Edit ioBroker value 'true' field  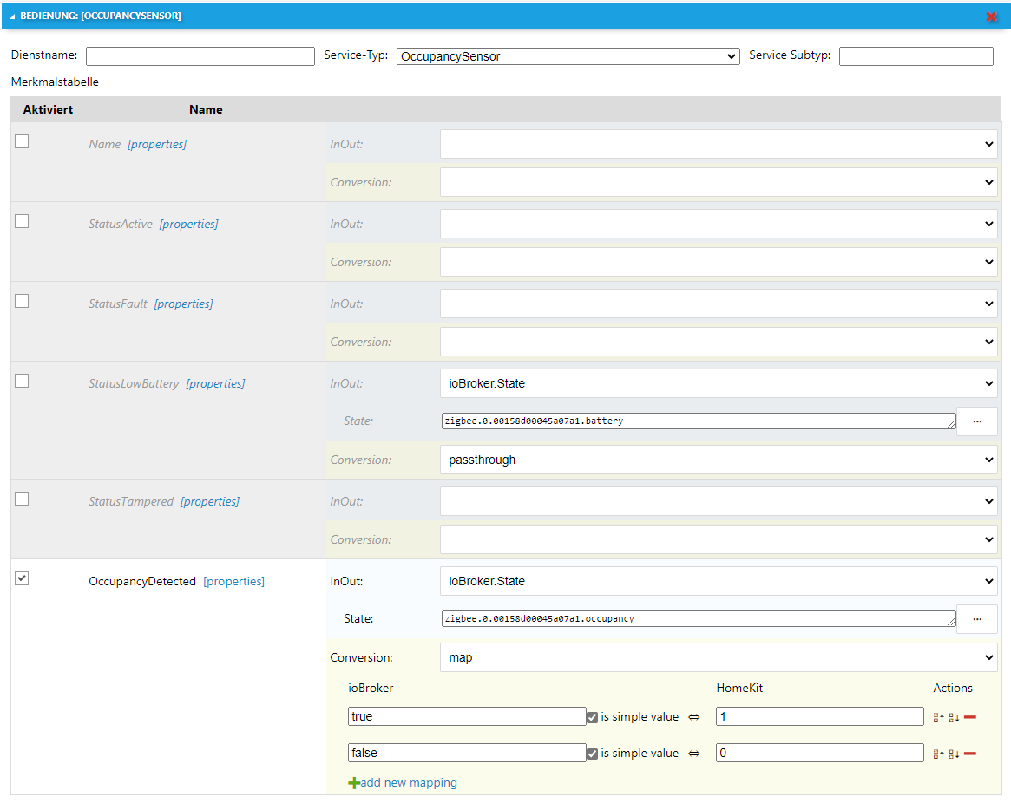click(x=467, y=716)
